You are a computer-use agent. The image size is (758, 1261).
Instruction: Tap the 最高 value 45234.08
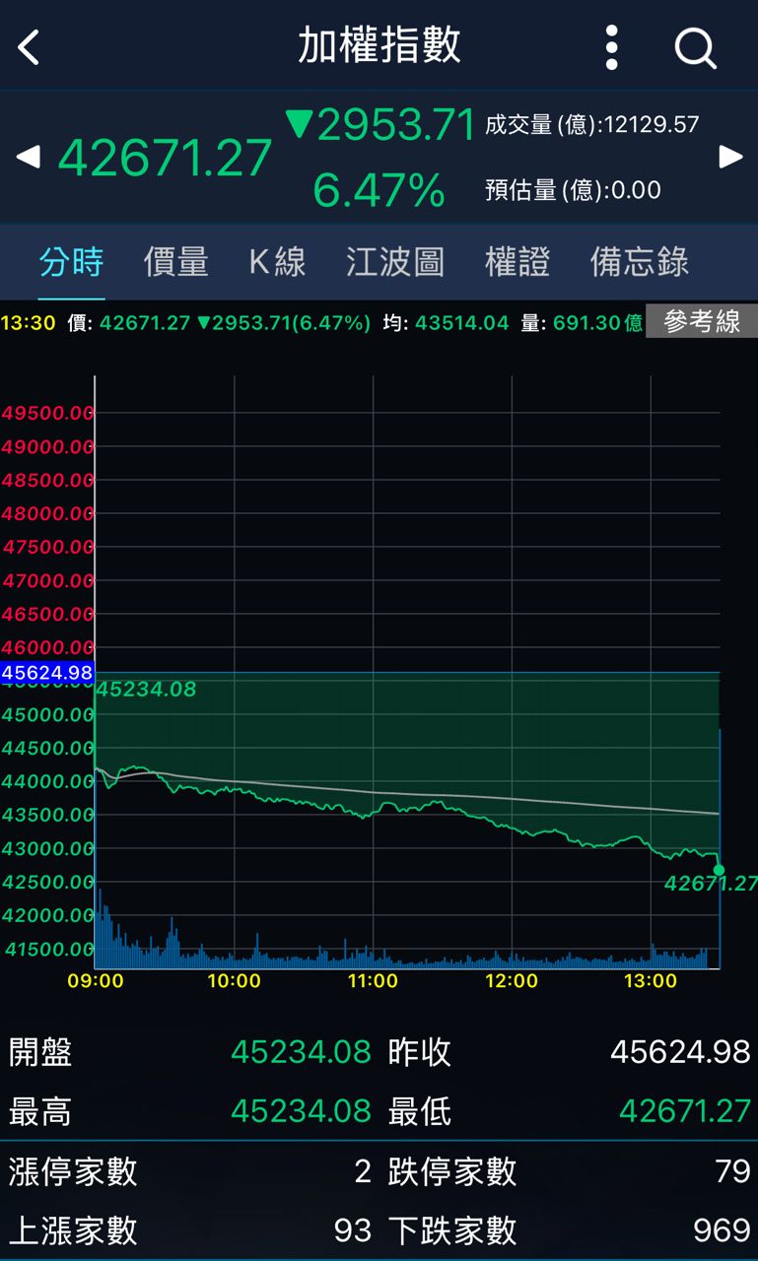[301, 1111]
